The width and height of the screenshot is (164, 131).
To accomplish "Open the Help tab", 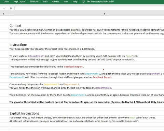I will pyautogui.click(x=75, y=2).
